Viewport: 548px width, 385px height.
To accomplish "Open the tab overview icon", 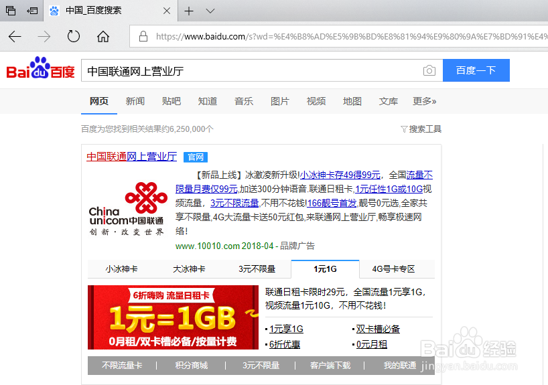I will pyautogui.click(x=11, y=11).
